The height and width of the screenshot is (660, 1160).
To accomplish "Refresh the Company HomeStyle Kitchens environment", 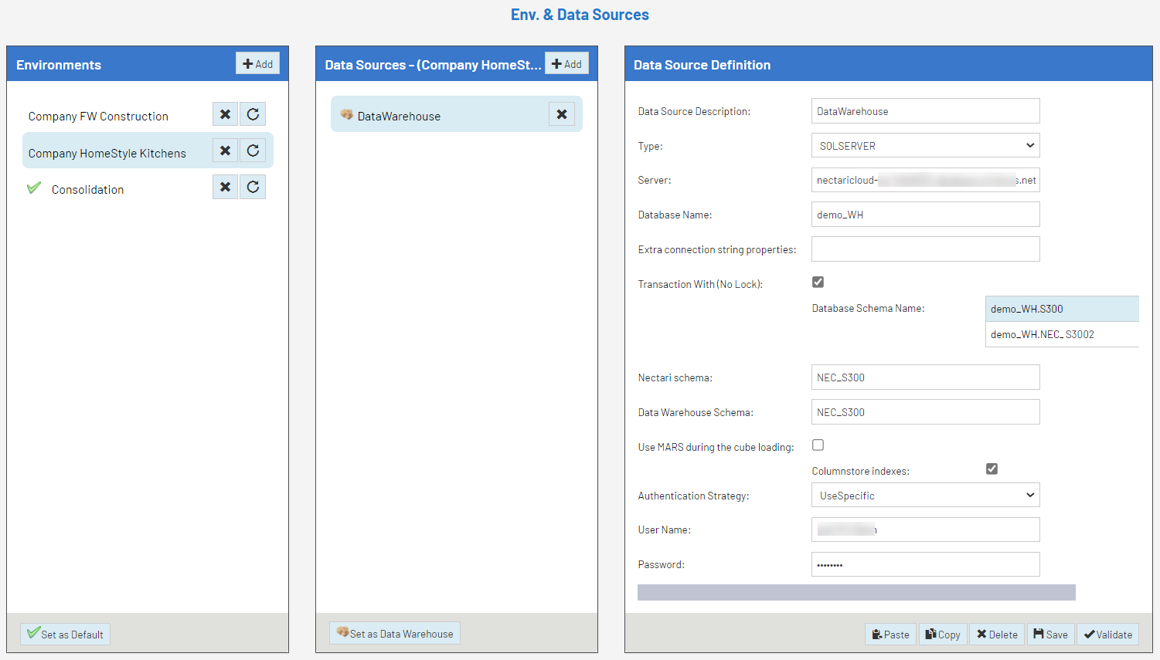I will pyautogui.click(x=253, y=151).
